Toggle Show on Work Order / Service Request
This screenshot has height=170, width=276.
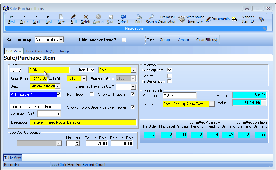133,107
